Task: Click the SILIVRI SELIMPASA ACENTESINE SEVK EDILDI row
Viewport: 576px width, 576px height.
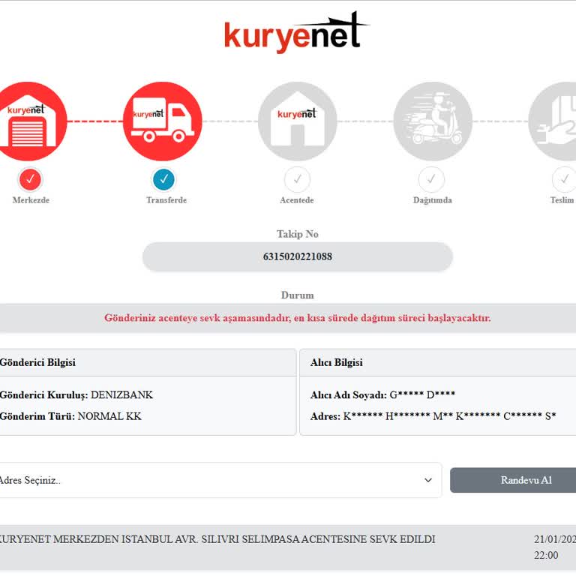Action: pos(288,547)
